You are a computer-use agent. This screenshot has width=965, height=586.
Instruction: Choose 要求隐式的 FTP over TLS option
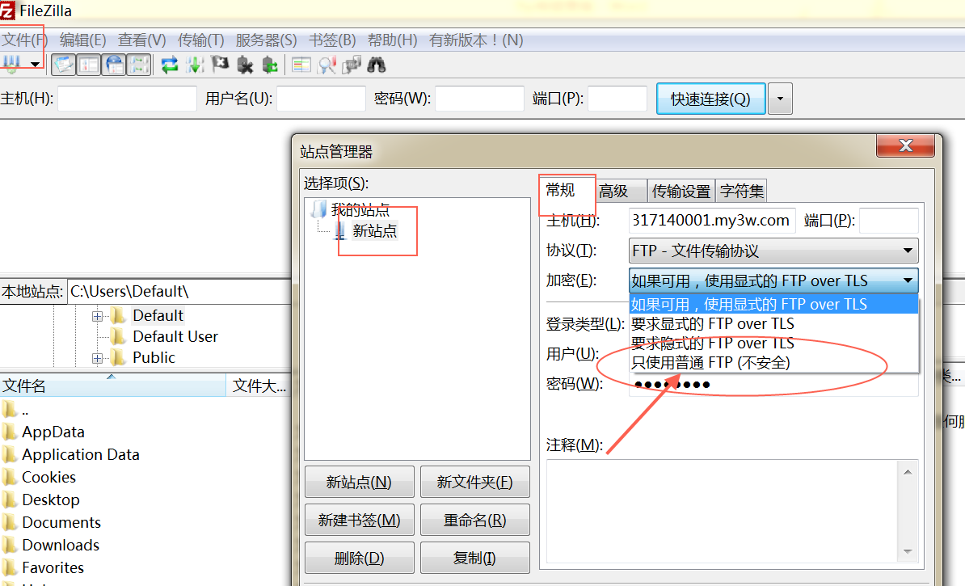click(773, 343)
